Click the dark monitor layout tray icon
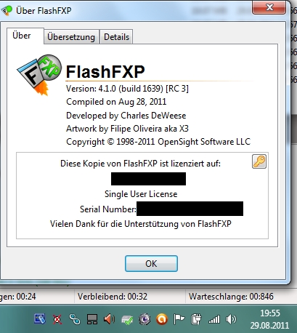The height and width of the screenshot is (333, 297). (92, 319)
